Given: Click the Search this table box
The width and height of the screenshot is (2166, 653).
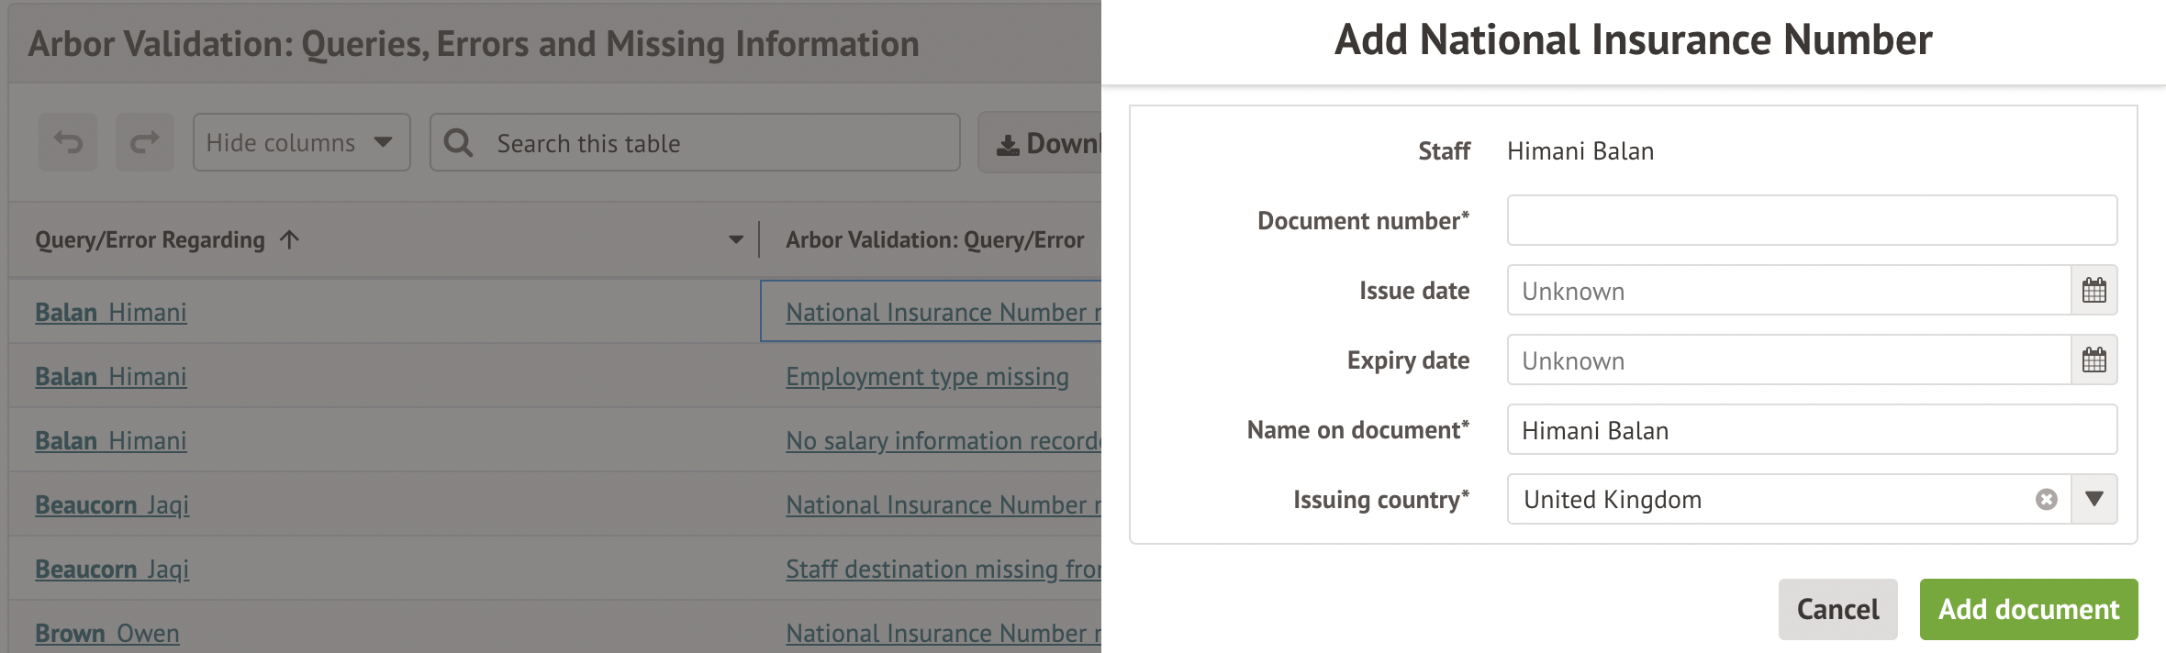Looking at the screenshot, I should coord(716,143).
